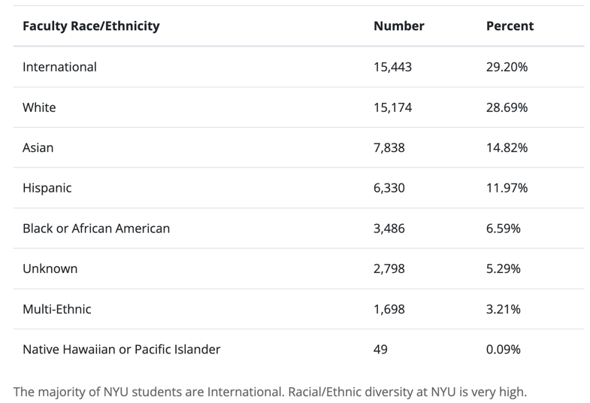590x403 pixels.
Task: Select the International row label
Action: click(59, 67)
